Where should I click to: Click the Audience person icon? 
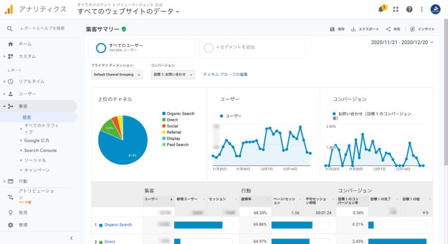11,93
